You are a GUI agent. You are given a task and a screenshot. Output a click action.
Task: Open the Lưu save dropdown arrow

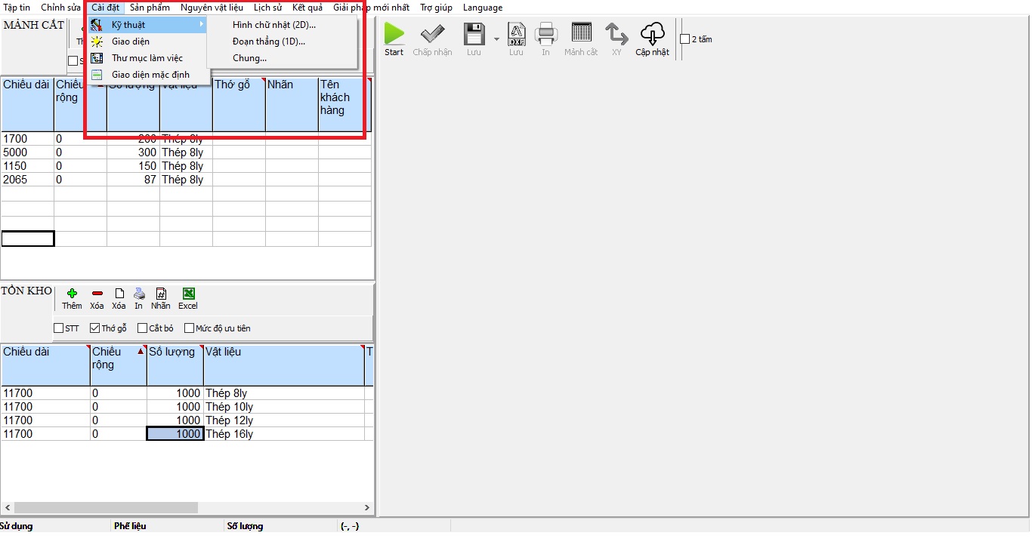496,39
